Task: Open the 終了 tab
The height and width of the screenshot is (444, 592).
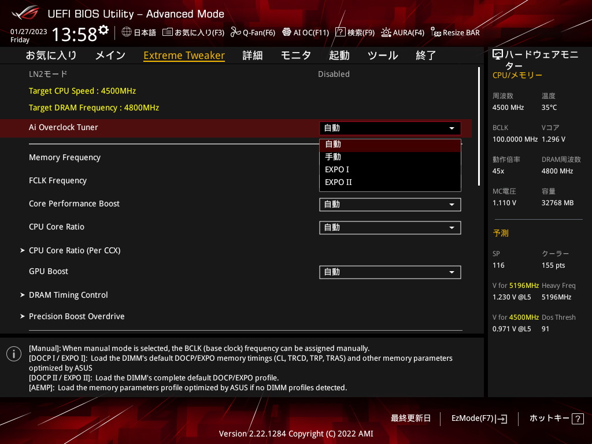Action: point(426,55)
